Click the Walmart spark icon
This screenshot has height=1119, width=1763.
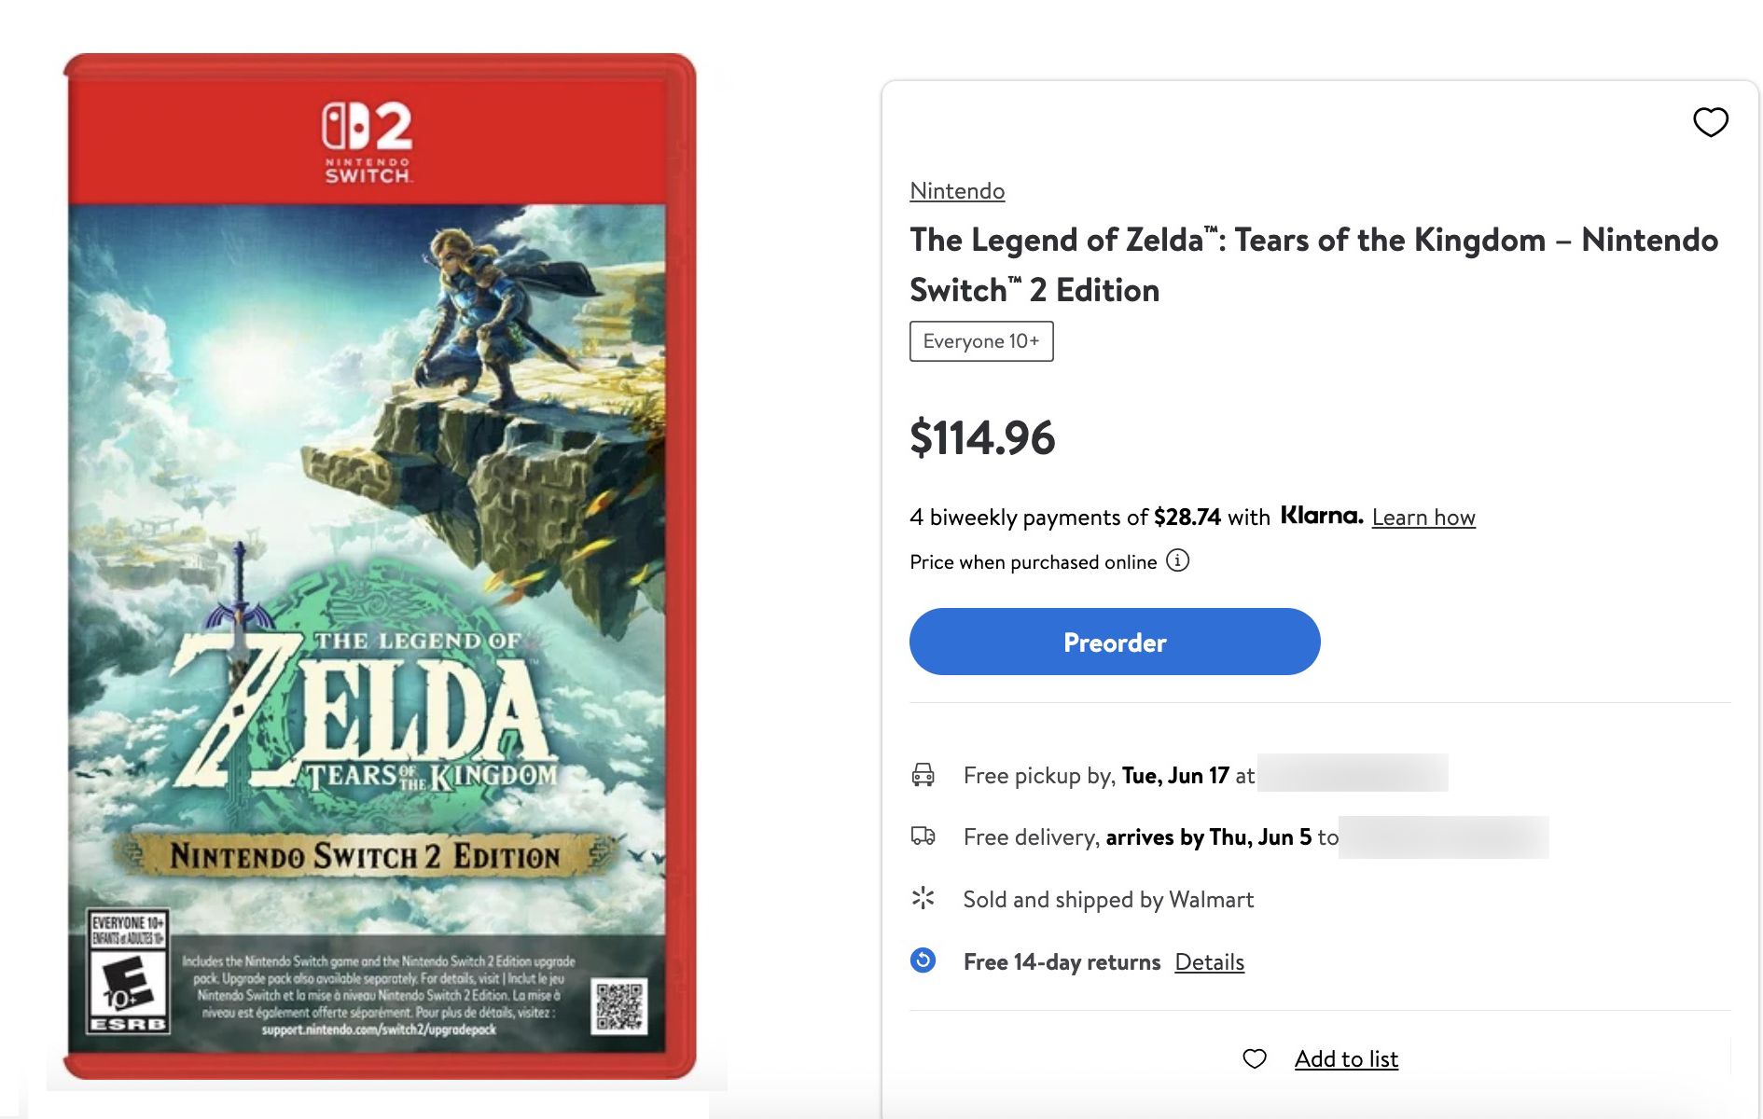(x=923, y=898)
